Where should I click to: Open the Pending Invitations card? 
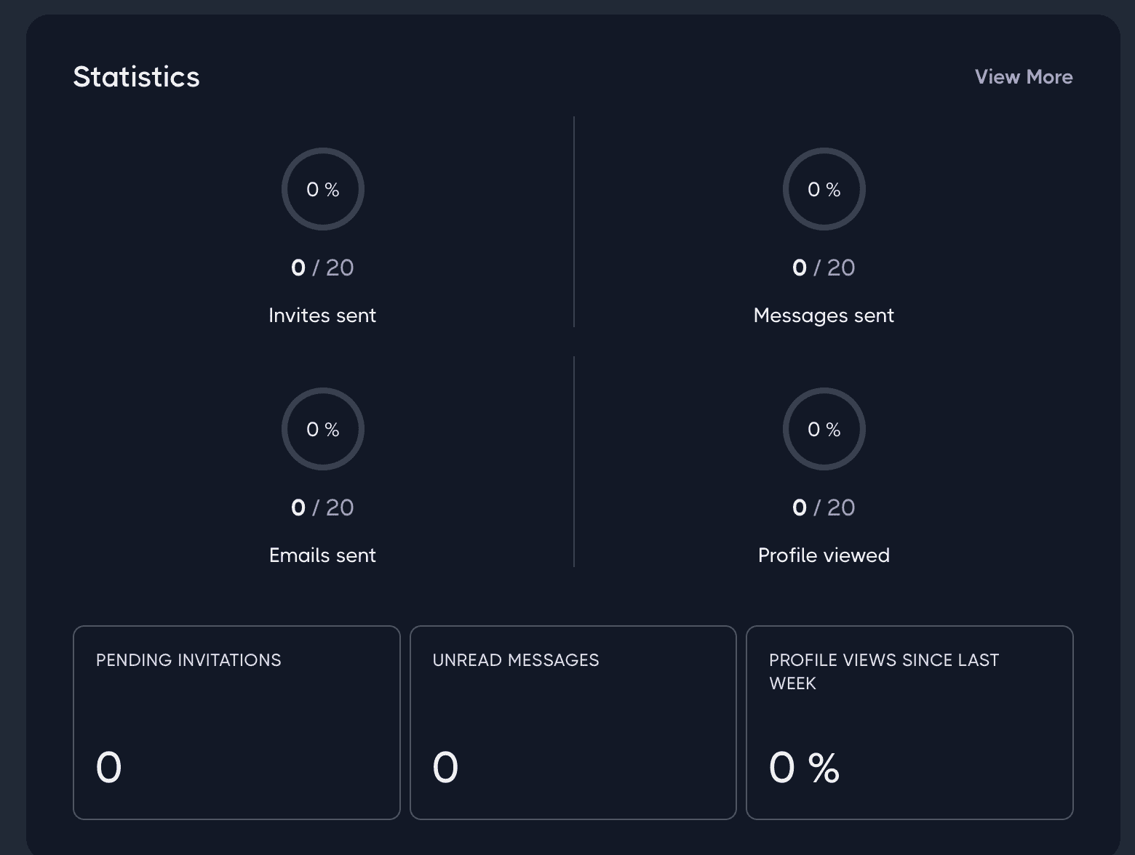(236, 722)
